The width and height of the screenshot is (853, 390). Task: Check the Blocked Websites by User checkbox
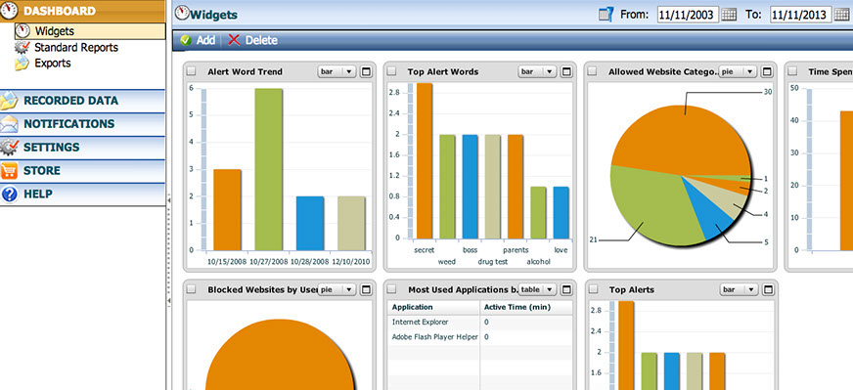(x=191, y=290)
